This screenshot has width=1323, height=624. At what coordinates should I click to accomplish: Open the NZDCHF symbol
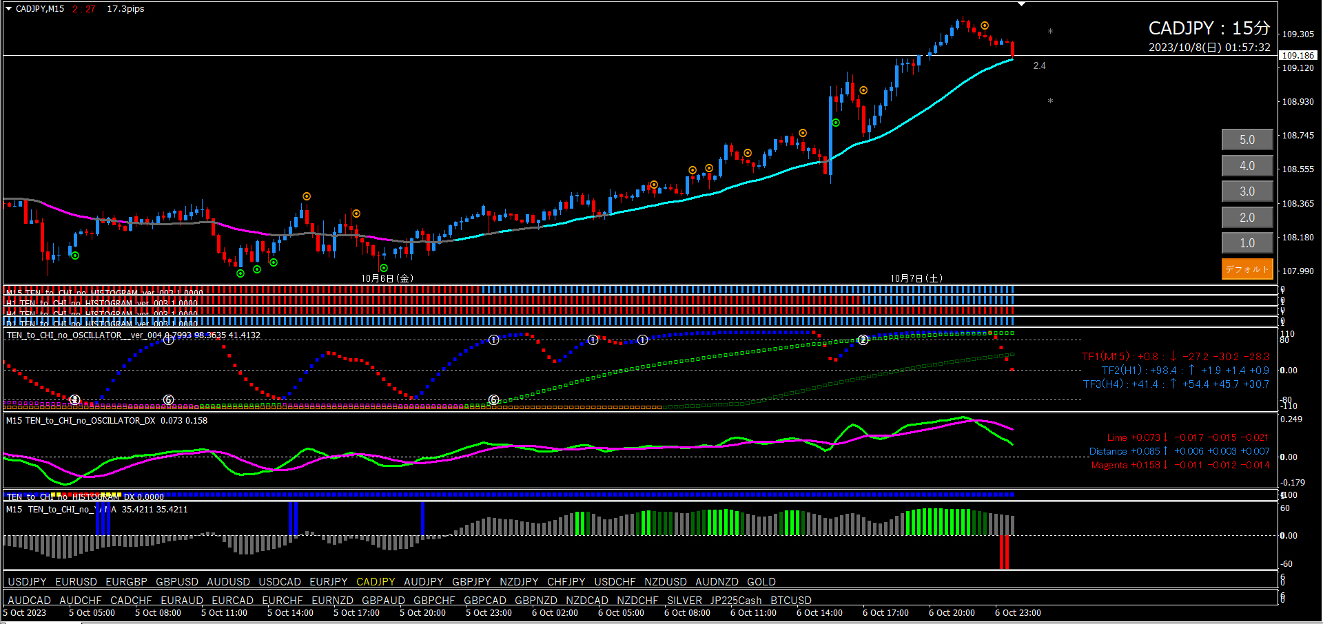(x=637, y=601)
